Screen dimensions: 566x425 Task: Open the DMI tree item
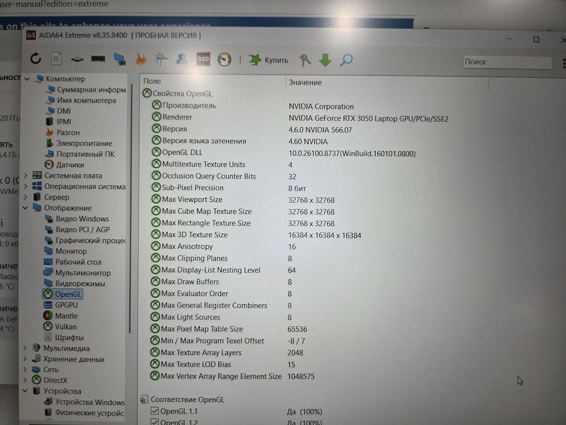click(x=59, y=111)
